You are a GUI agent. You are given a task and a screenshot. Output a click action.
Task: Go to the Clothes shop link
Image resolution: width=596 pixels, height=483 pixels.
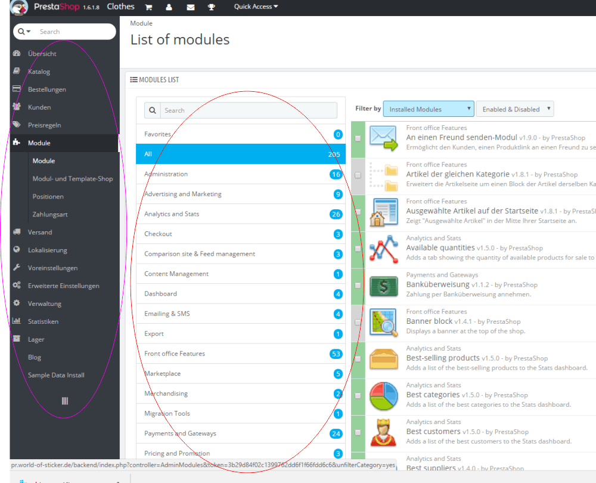coord(120,7)
